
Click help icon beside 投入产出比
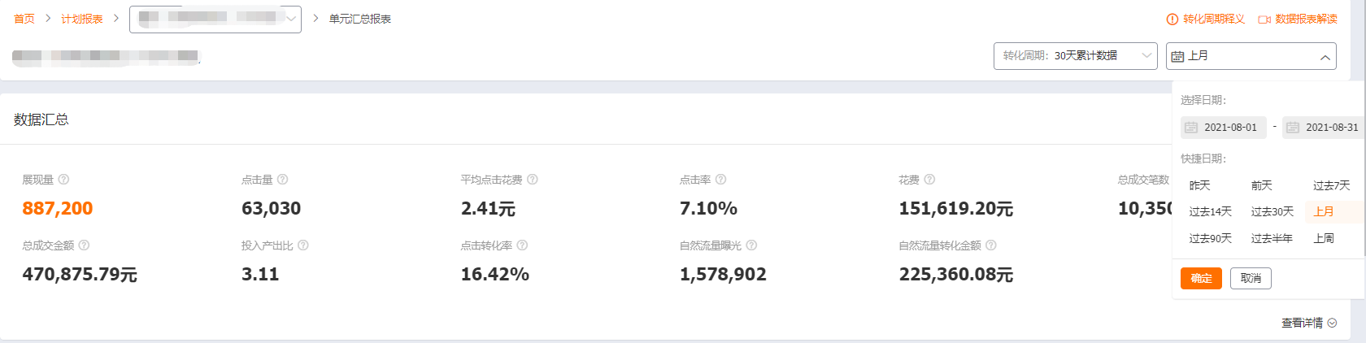(x=303, y=245)
